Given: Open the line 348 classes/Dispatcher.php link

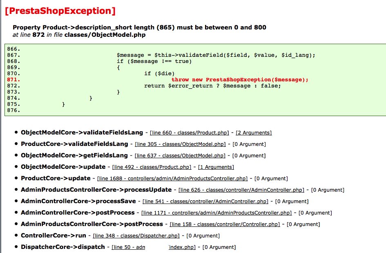Looking at the screenshot, I should click(136, 236).
